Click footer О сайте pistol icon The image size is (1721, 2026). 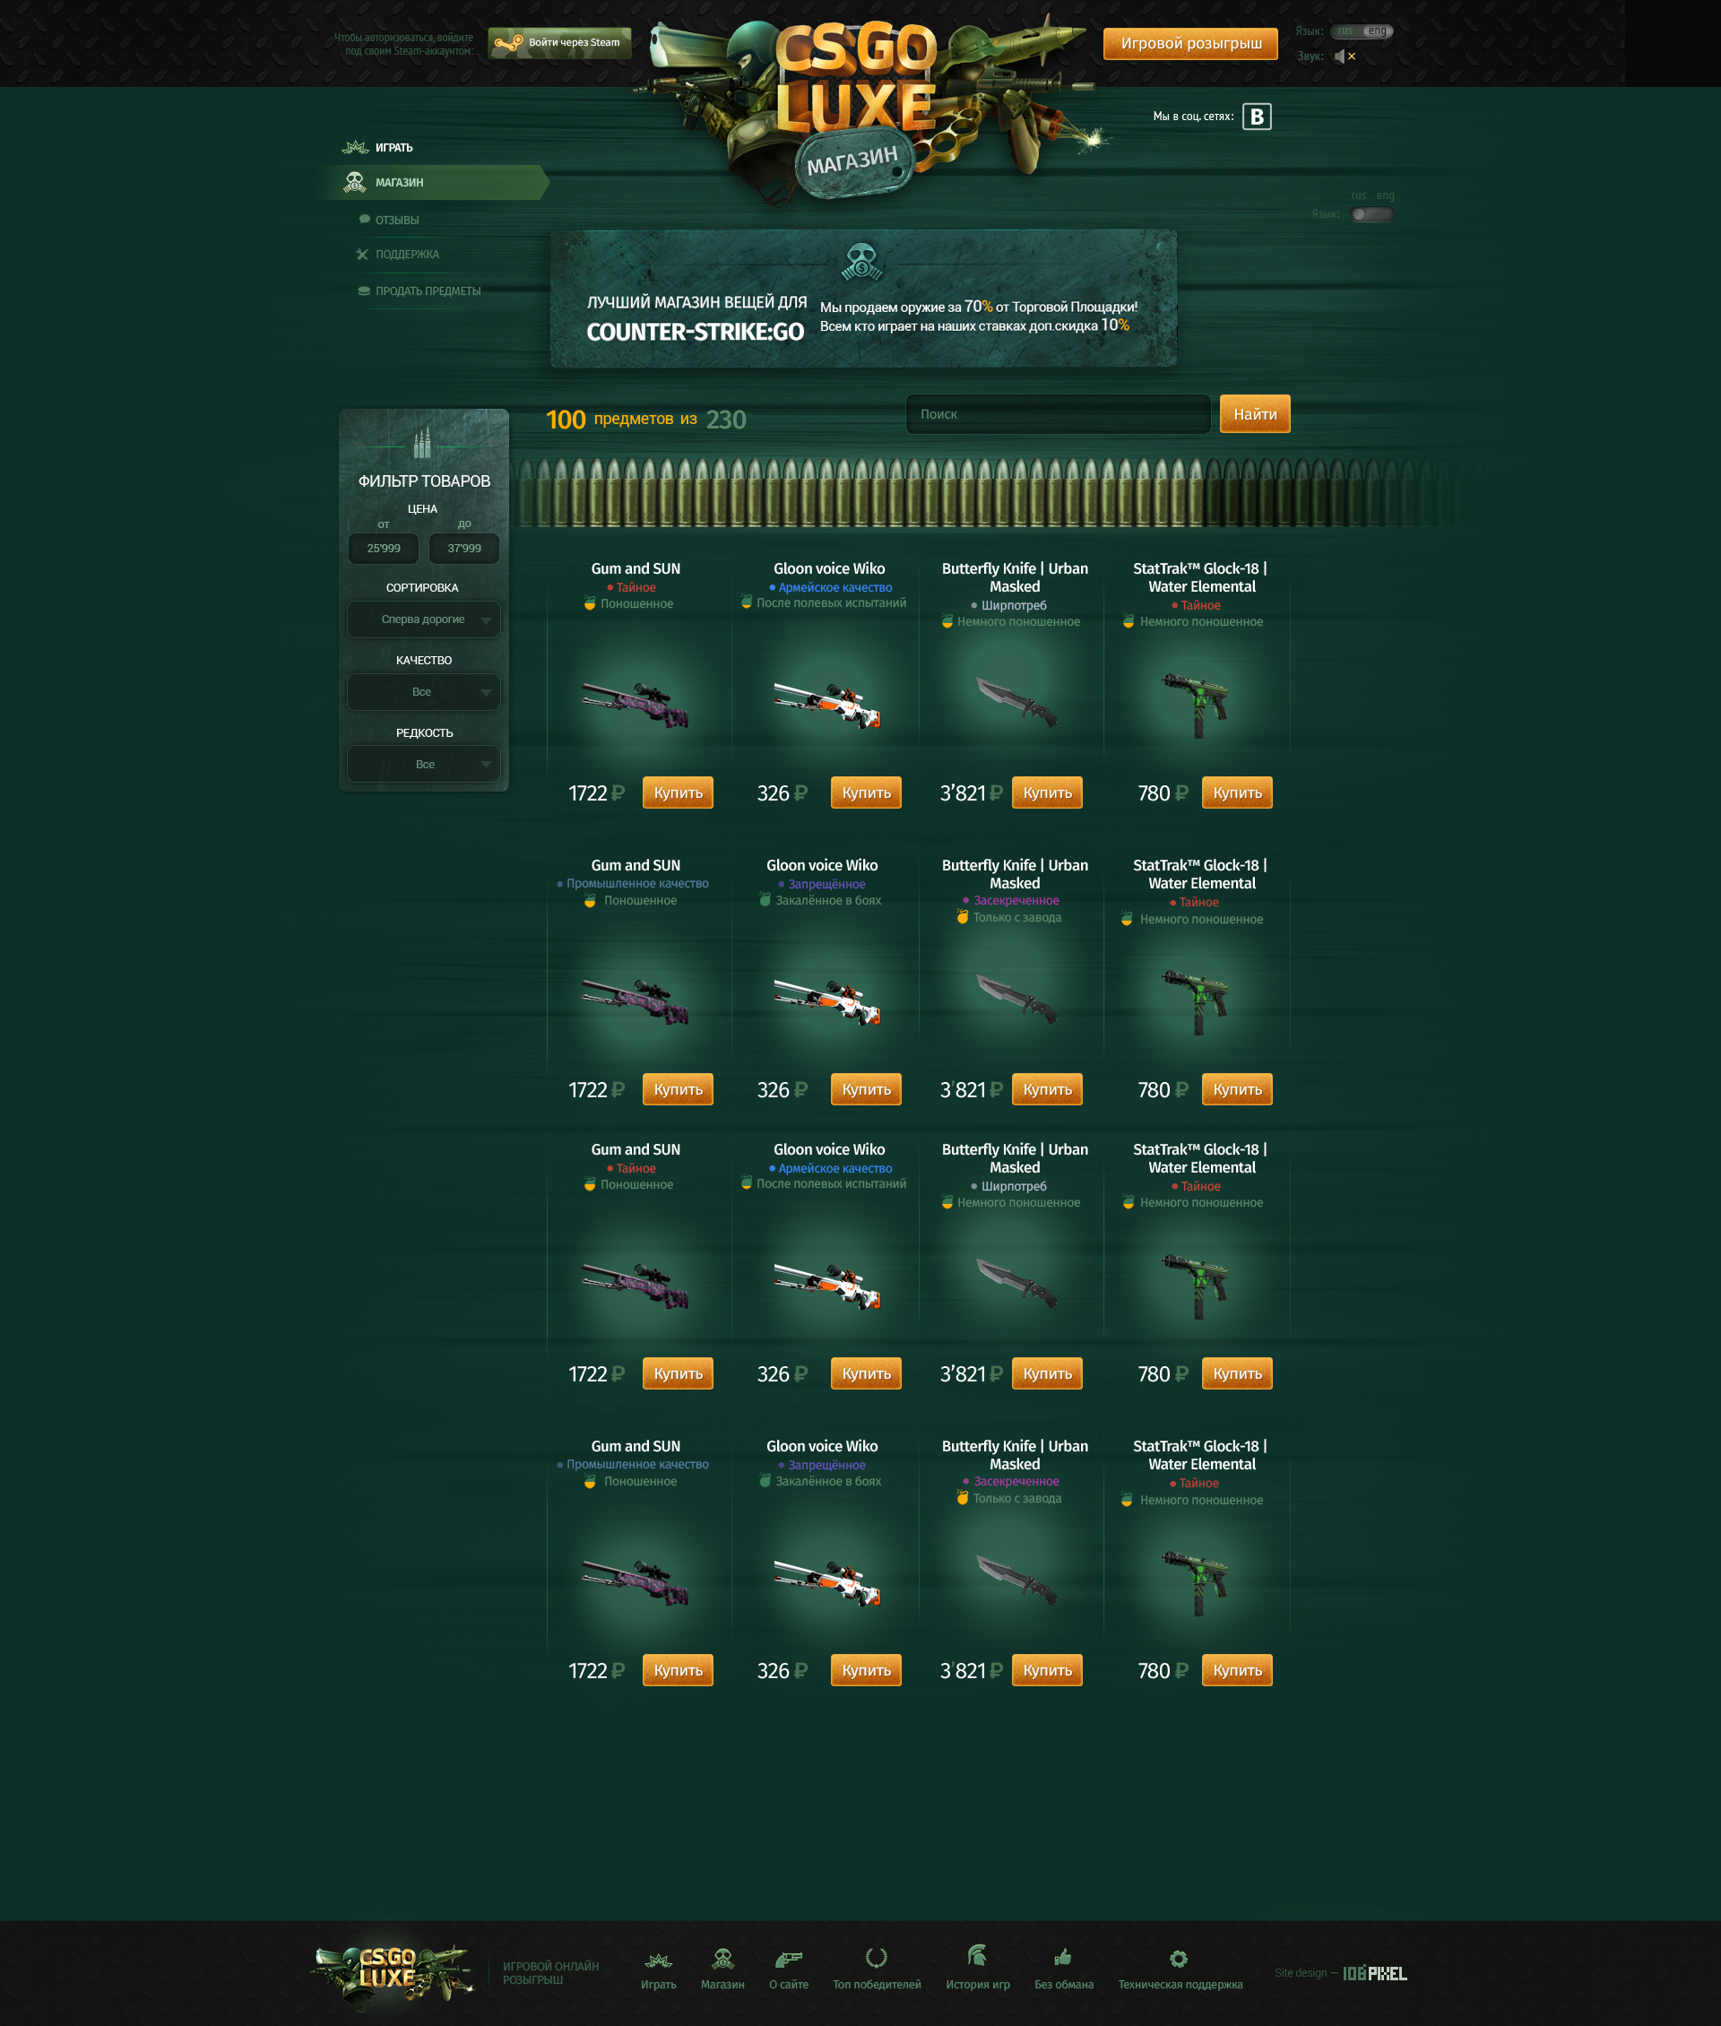click(788, 1959)
